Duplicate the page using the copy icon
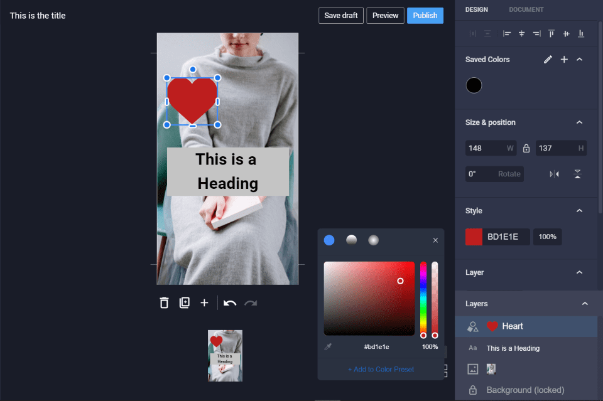603x401 pixels. [x=184, y=303]
